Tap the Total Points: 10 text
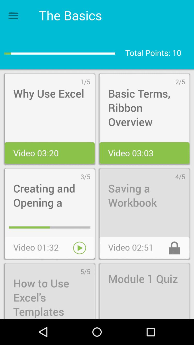Image resolution: width=194 pixels, height=345 pixels. (x=153, y=53)
